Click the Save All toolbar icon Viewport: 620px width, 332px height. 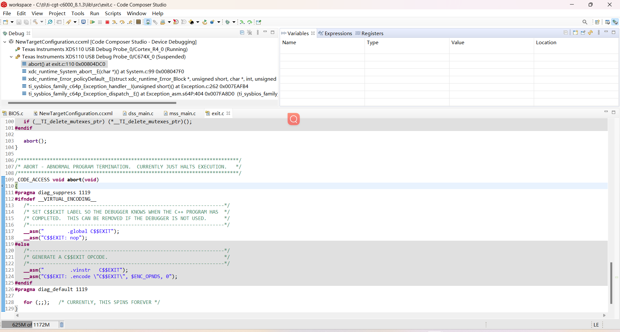pyautogui.click(x=26, y=22)
